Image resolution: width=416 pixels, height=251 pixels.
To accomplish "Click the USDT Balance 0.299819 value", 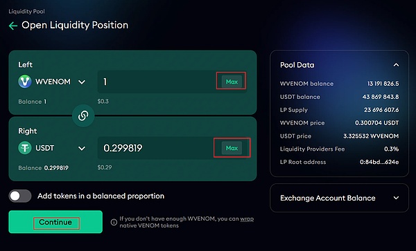I will pos(56,168).
